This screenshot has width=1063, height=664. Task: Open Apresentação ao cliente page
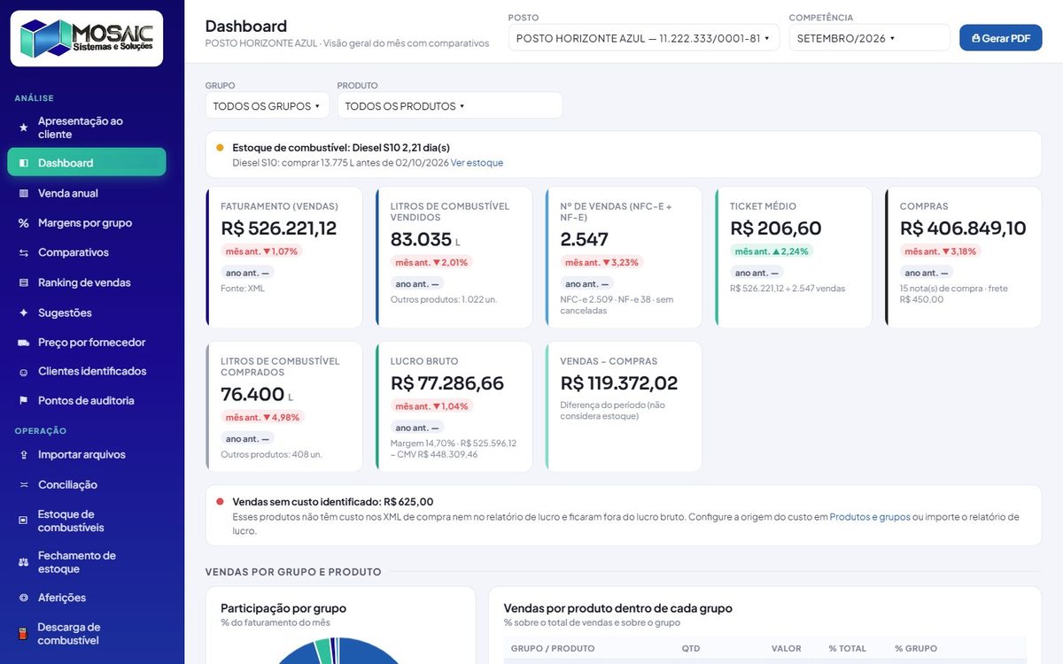click(87, 127)
